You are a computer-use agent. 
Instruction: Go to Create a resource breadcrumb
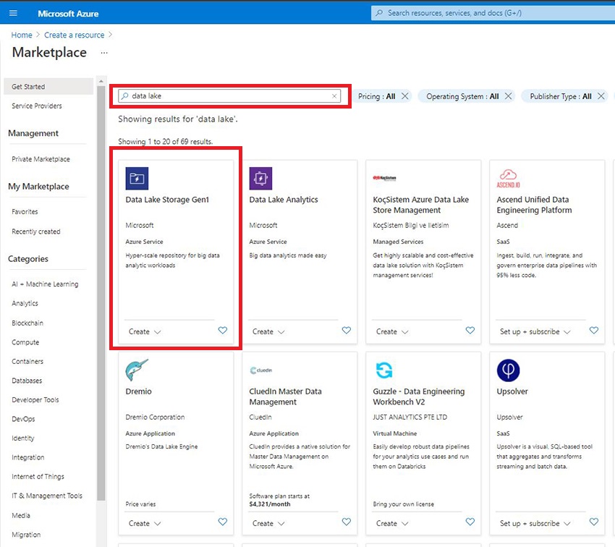(74, 35)
